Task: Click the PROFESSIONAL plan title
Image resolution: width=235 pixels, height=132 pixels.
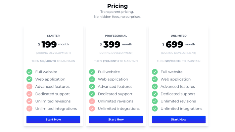Action: click(x=116, y=36)
